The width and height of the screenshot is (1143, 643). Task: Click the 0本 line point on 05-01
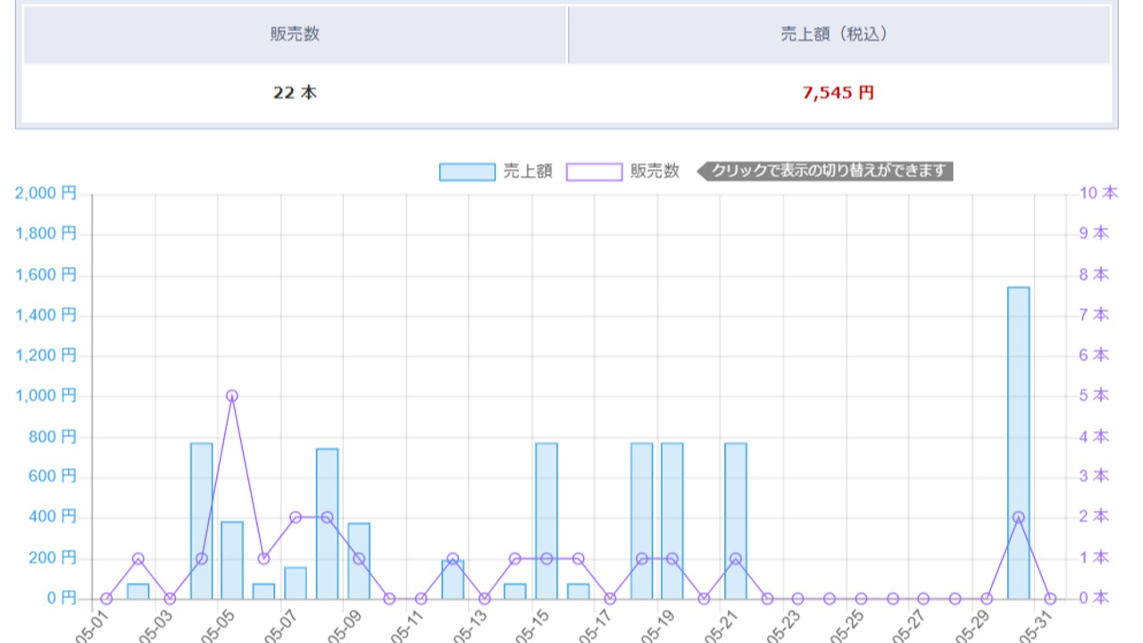pos(107,598)
